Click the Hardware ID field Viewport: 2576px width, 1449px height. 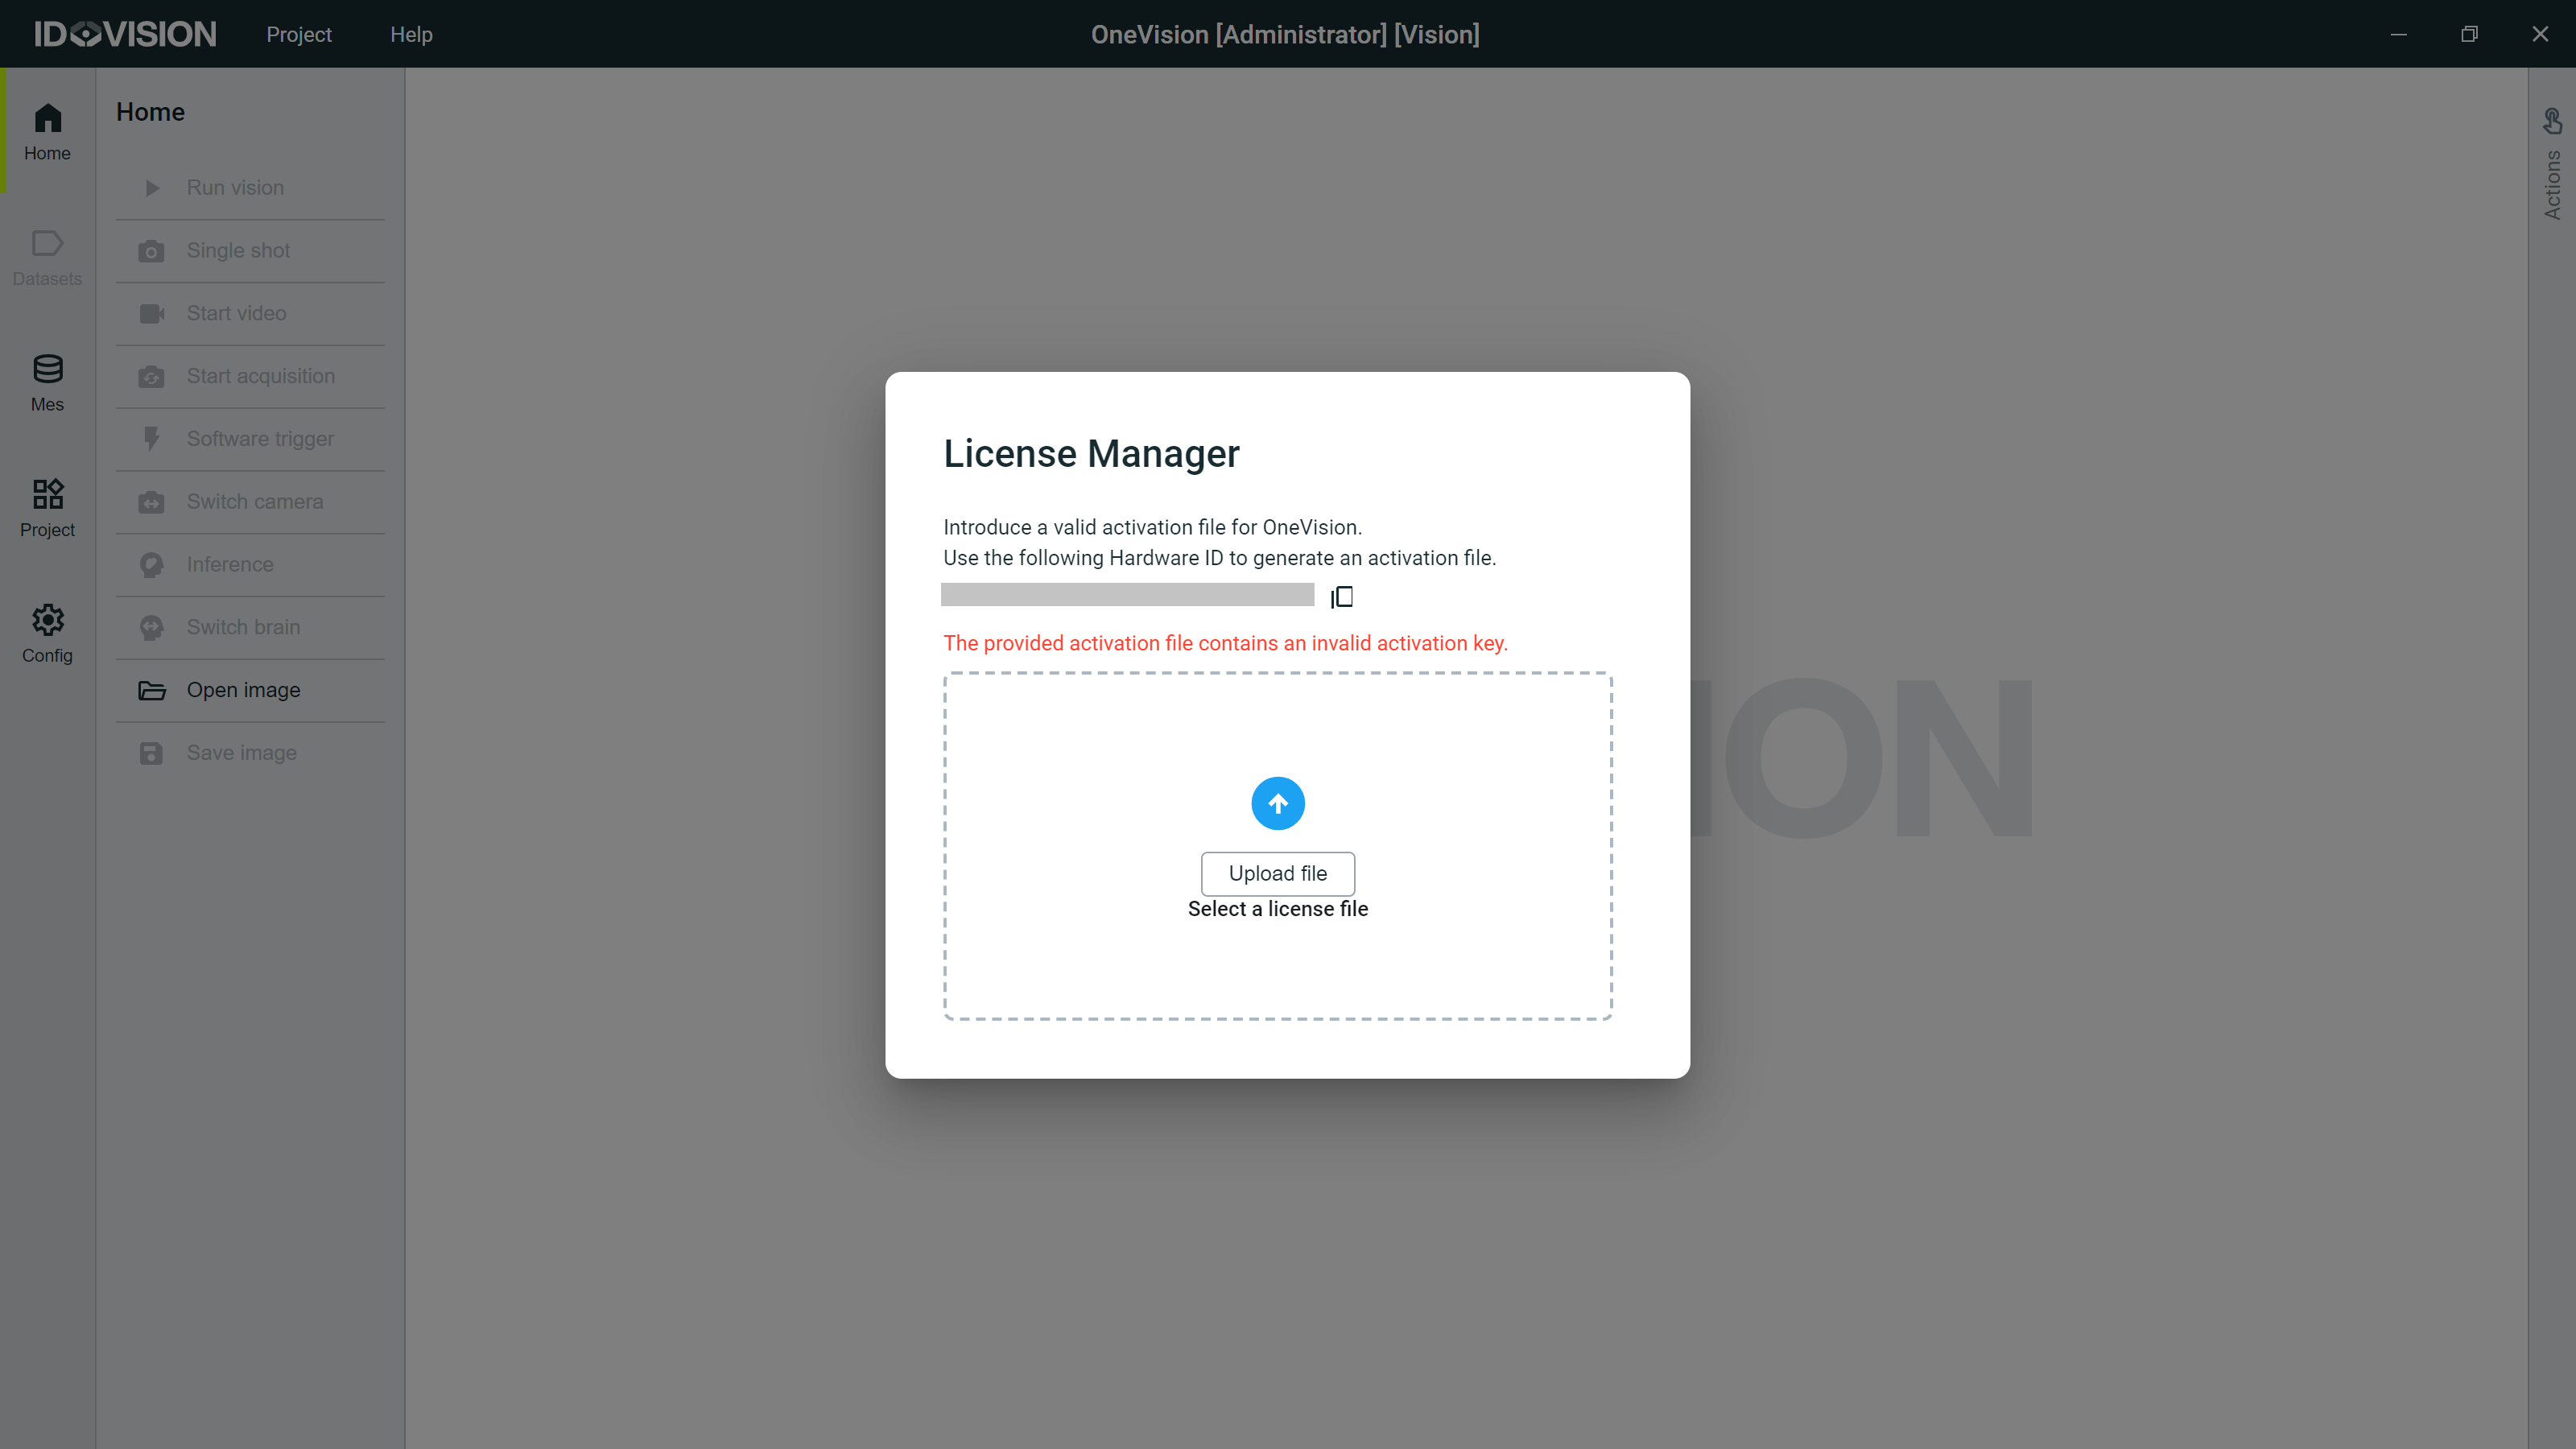pos(1127,595)
